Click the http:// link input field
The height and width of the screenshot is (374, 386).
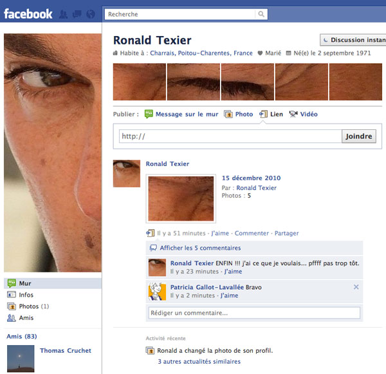230,136
